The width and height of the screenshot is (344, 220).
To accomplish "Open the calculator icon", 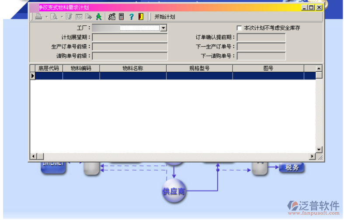I will (122, 17).
